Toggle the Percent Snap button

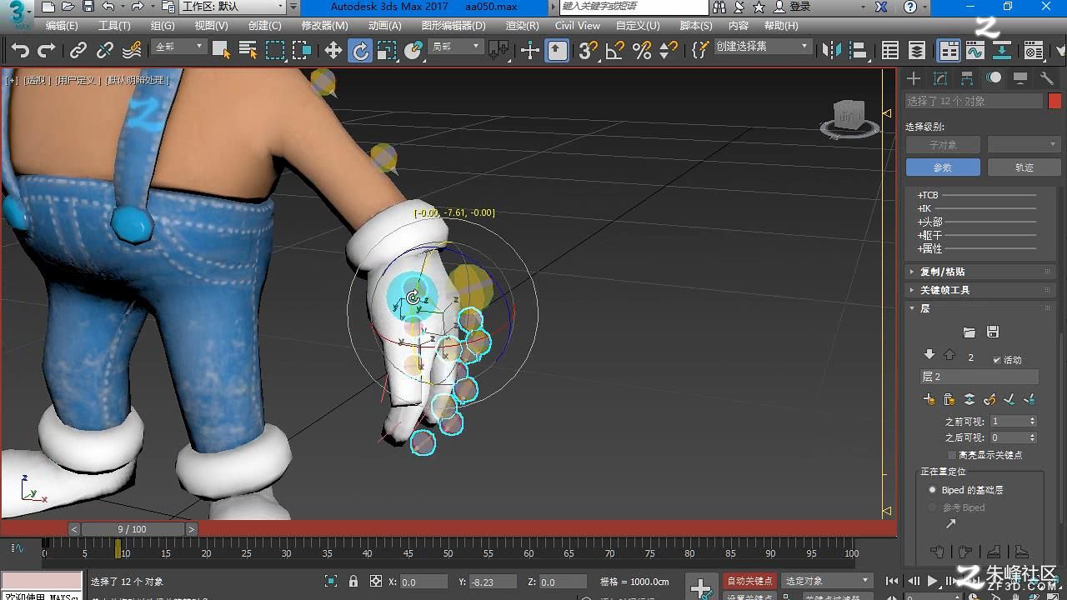(x=642, y=51)
